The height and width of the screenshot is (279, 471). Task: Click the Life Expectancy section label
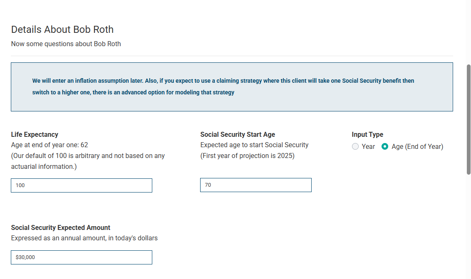pyautogui.click(x=35, y=134)
